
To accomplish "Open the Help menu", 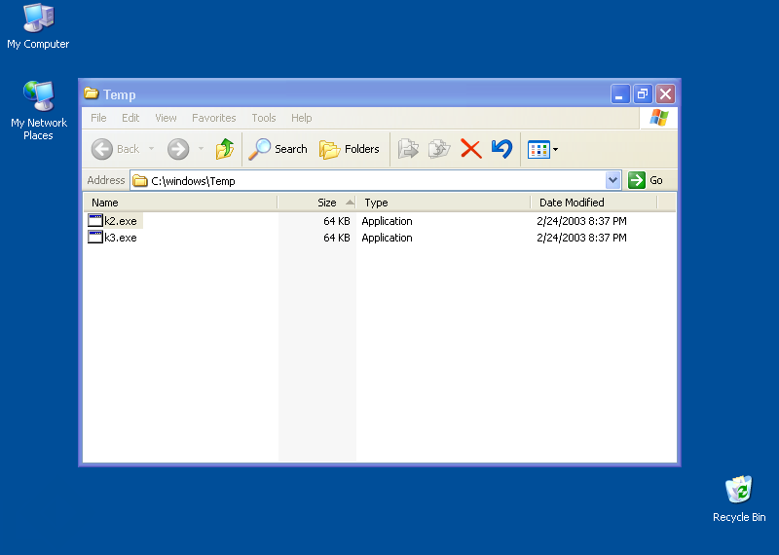I will (x=301, y=118).
